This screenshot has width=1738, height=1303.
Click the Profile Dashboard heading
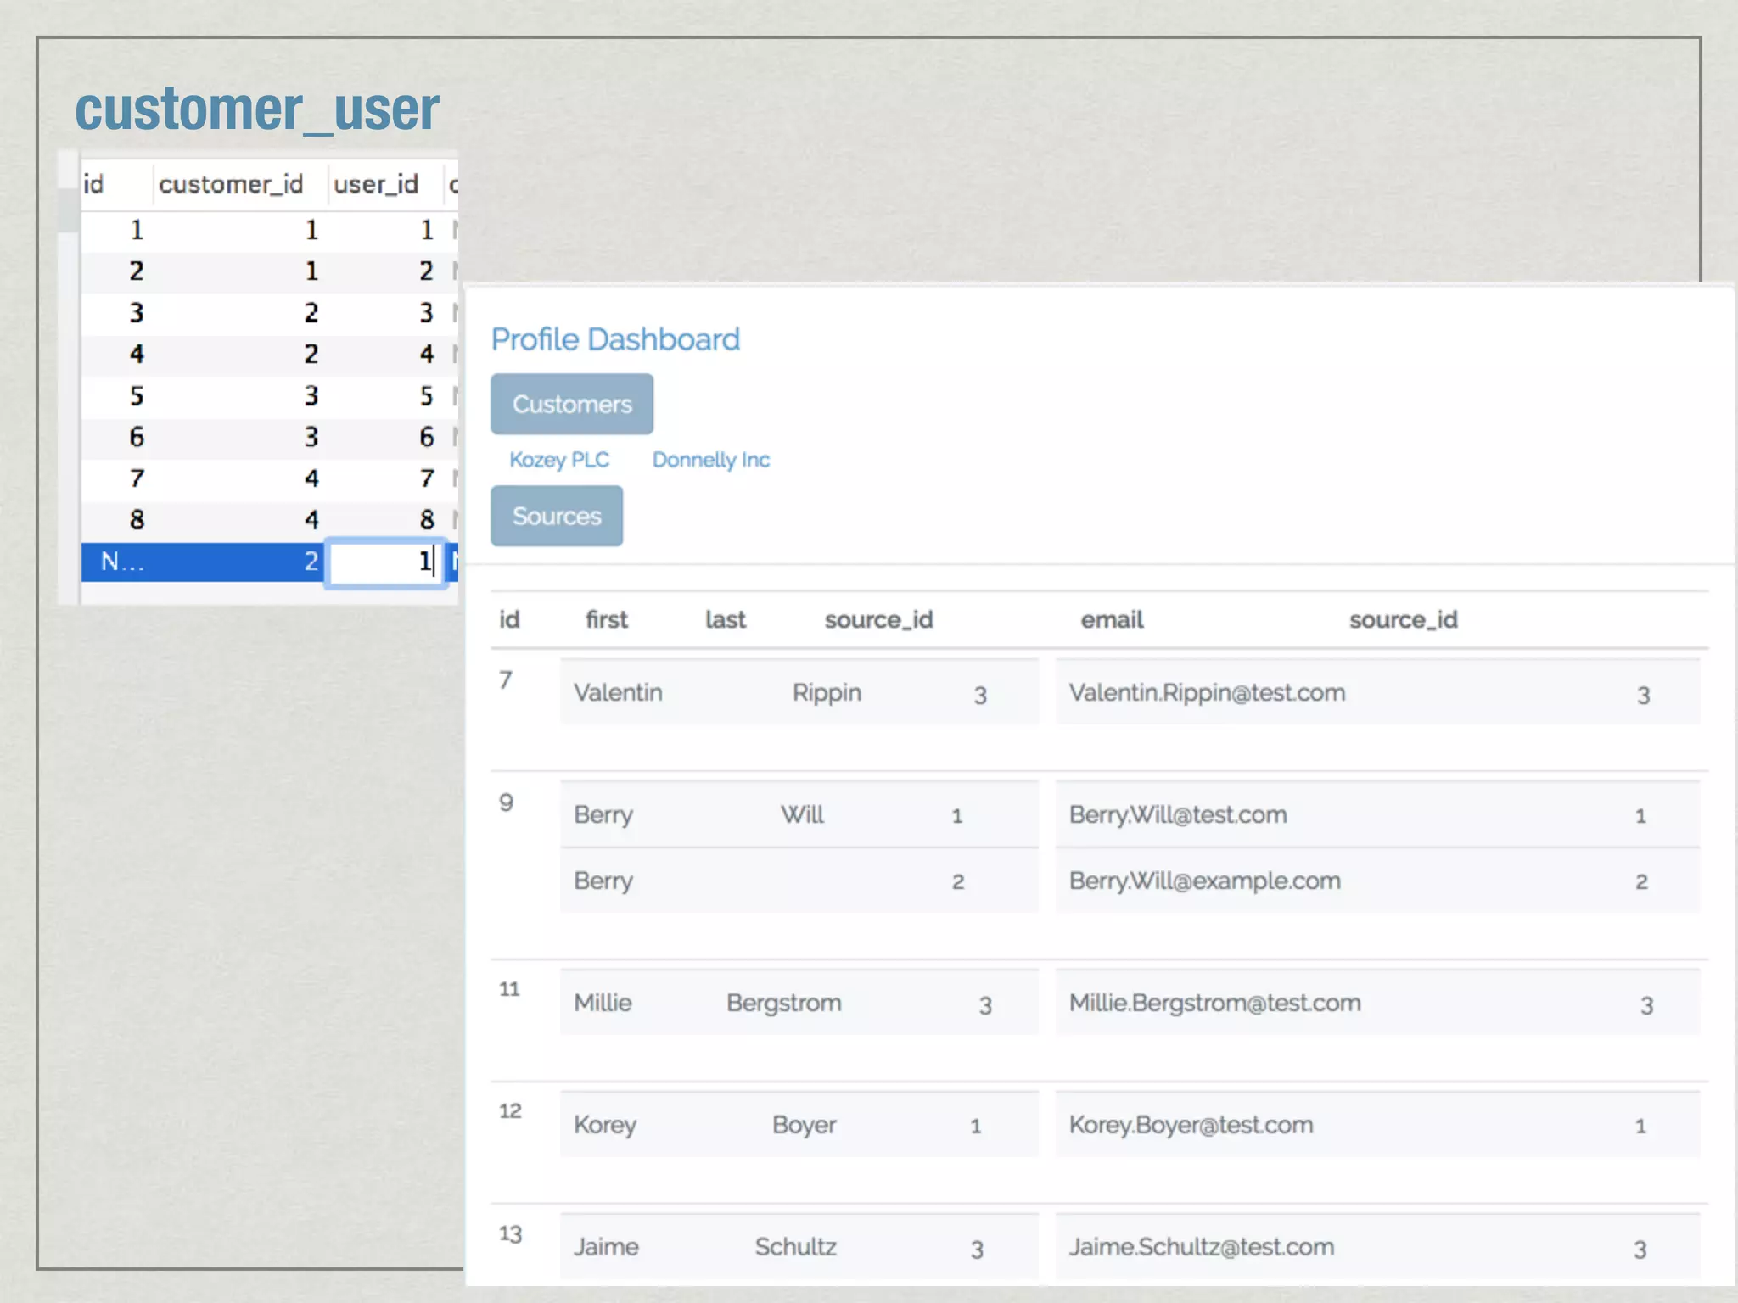(x=615, y=339)
